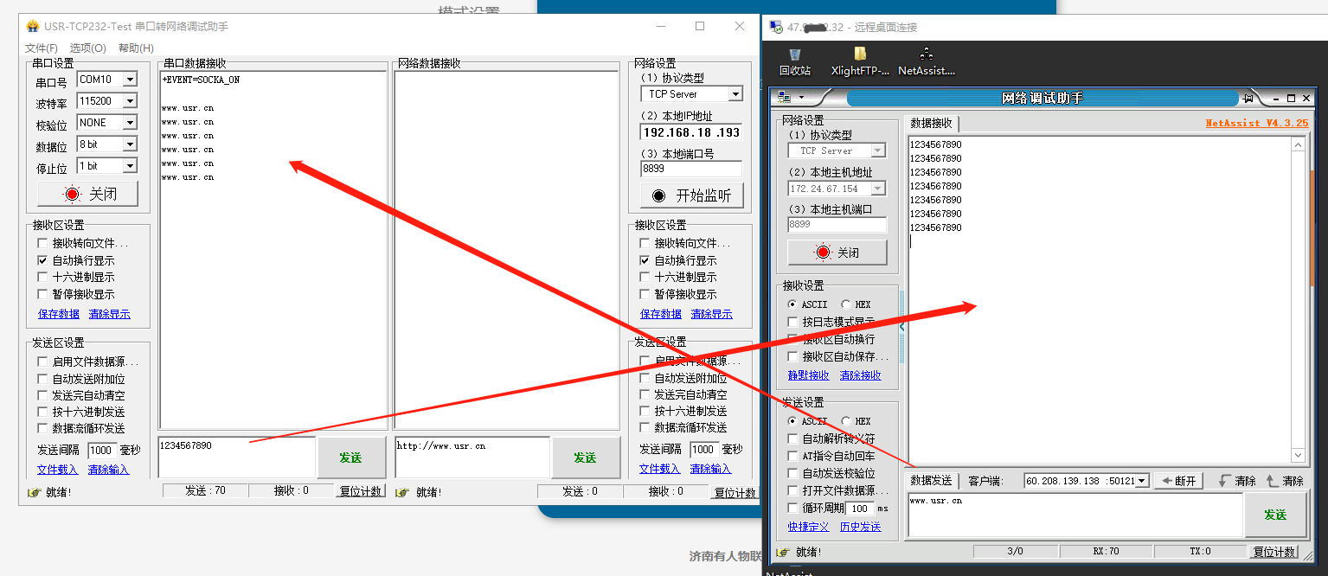Click the hand icon beside 就绪 in NetAssist status bar

pos(782,552)
